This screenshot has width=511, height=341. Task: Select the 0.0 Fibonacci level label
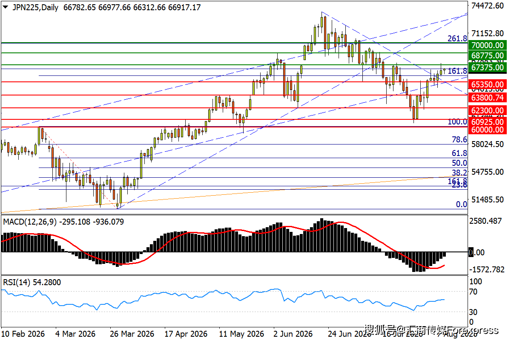click(x=462, y=204)
